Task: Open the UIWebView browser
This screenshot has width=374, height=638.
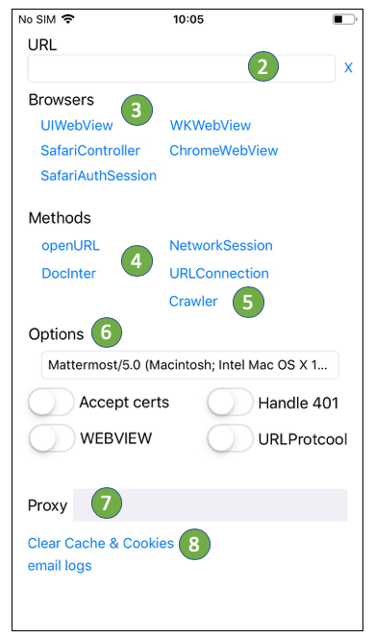Action: pos(77,125)
